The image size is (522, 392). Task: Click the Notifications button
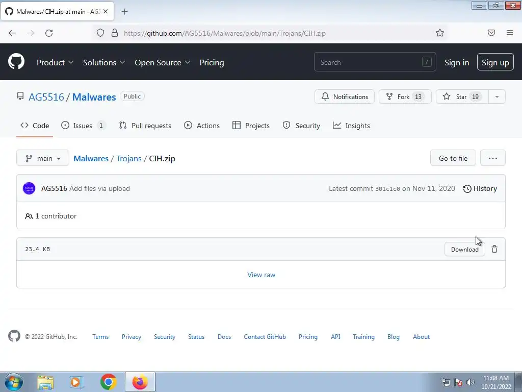coord(345,96)
